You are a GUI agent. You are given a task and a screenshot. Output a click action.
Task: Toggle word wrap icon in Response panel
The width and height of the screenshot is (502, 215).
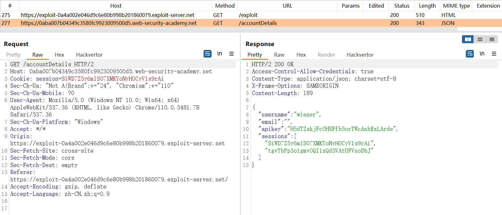[x=470, y=54]
